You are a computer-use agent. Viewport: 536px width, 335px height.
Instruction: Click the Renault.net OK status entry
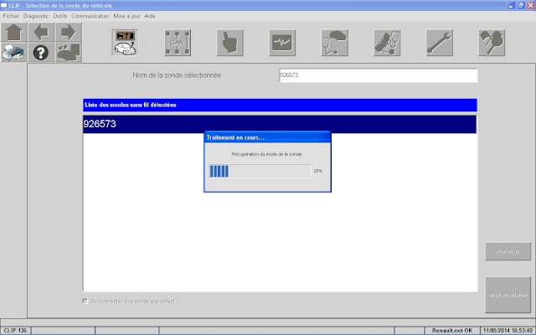tap(452, 331)
